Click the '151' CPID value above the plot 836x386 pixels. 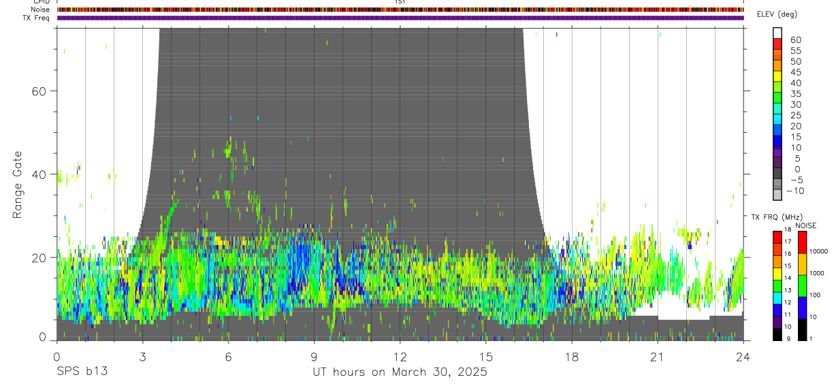(x=400, y=2)
